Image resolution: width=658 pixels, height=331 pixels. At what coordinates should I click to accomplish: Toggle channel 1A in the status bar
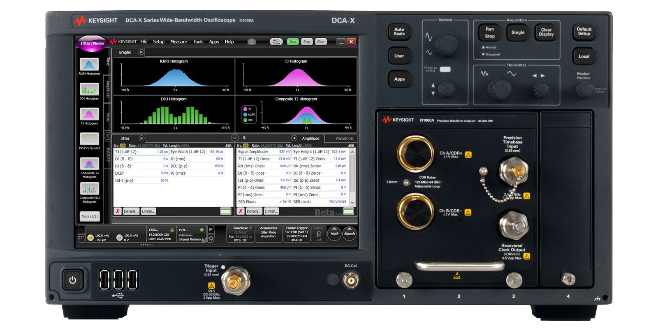tap(90, 237)
